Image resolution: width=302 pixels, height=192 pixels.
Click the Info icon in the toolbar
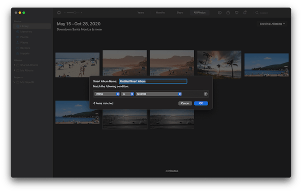pyautogui.click(x=220, y=13)
